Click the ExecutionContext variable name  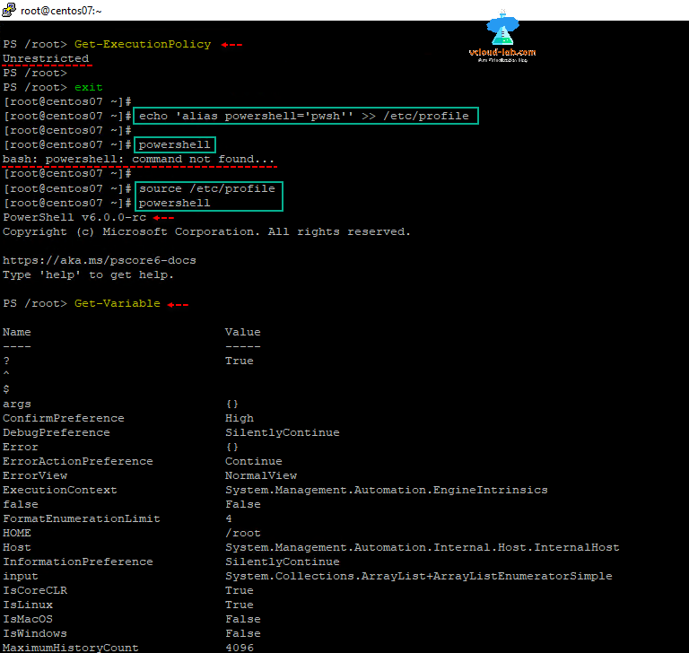coord(60,490)
